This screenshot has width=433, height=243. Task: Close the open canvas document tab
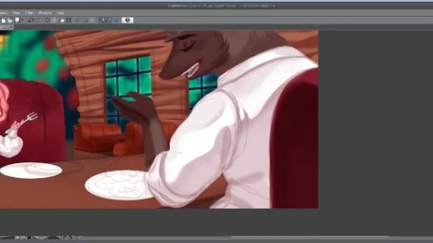coord(11,27)
